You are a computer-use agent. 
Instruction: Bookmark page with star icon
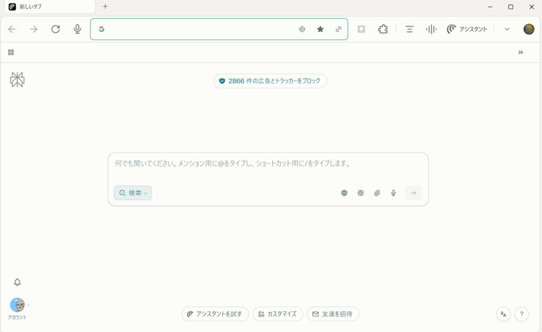(320, 29)
